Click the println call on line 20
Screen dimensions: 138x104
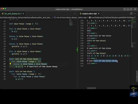point(19,46)
